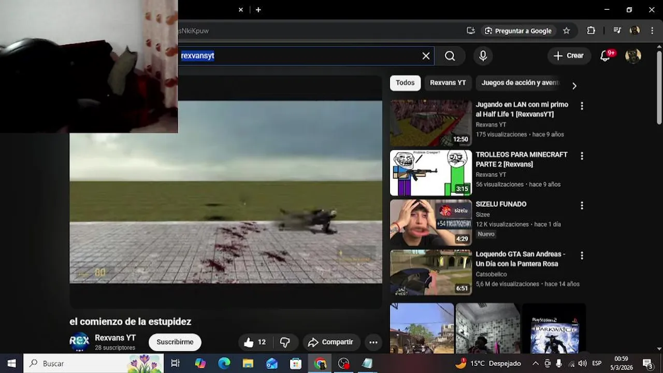Open the SIZELU FUNADO thumbnail 4:29
This screenshot has width=663, height=373.
pyautogui.click(x=431, y=223)
